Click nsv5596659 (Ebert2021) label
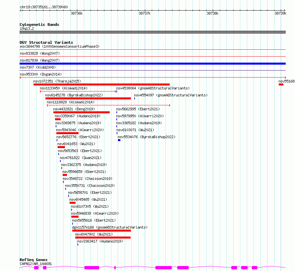Image resolution: width=295 pixels, height=271 pixels. 84,172
